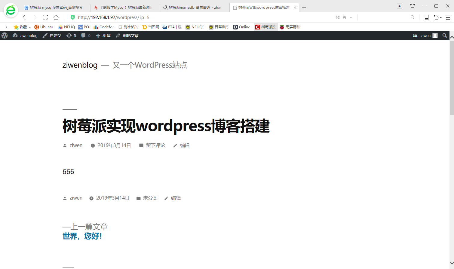The height and width of the screenshot is (269, 454).
Task: Open the Online bookmark
Action: click(x=242, y=27)
